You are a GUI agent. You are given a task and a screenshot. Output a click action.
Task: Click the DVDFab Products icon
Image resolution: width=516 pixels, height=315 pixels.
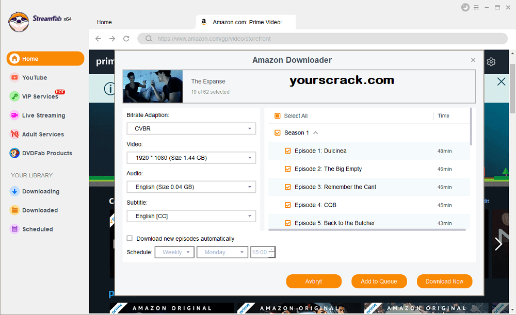pyautogui.click(x=14, y=153)
